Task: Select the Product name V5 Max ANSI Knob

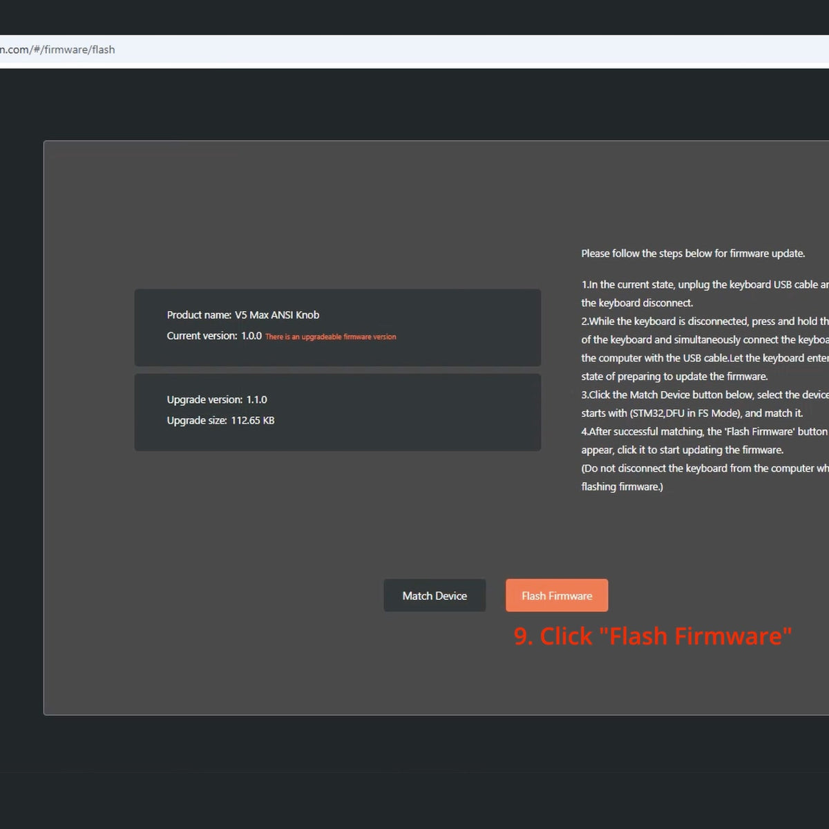Action: 242,314
